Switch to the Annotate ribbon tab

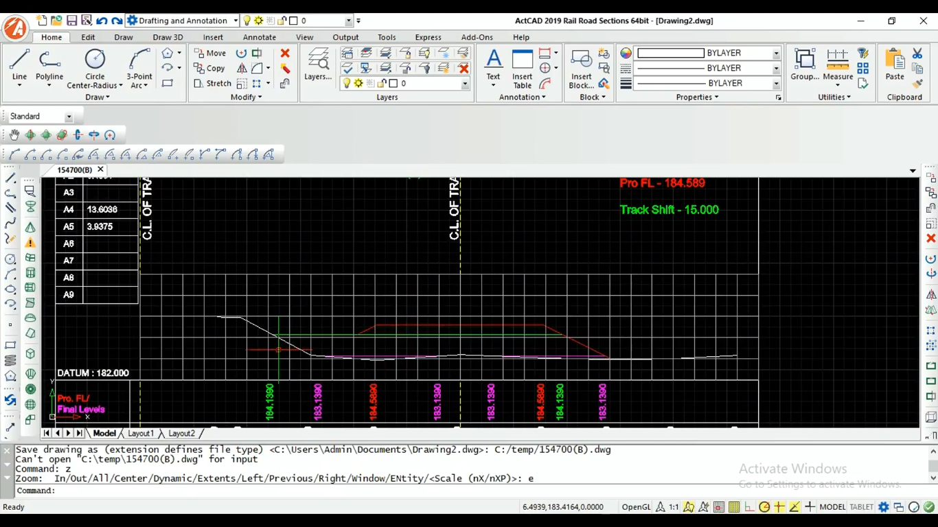point(260,37)
